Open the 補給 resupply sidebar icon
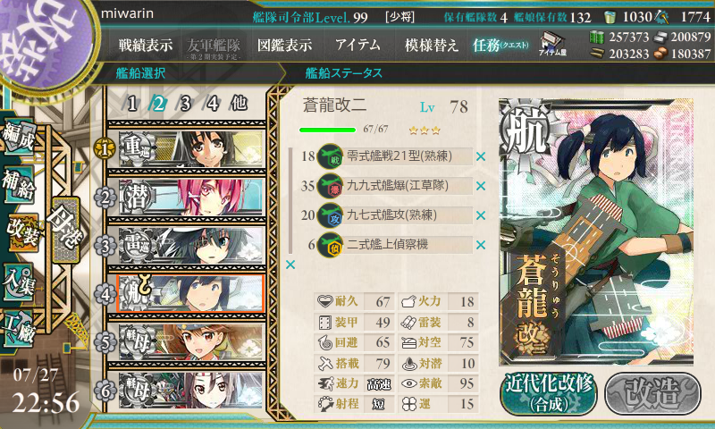Screen dimensions: 715x429 18,183
